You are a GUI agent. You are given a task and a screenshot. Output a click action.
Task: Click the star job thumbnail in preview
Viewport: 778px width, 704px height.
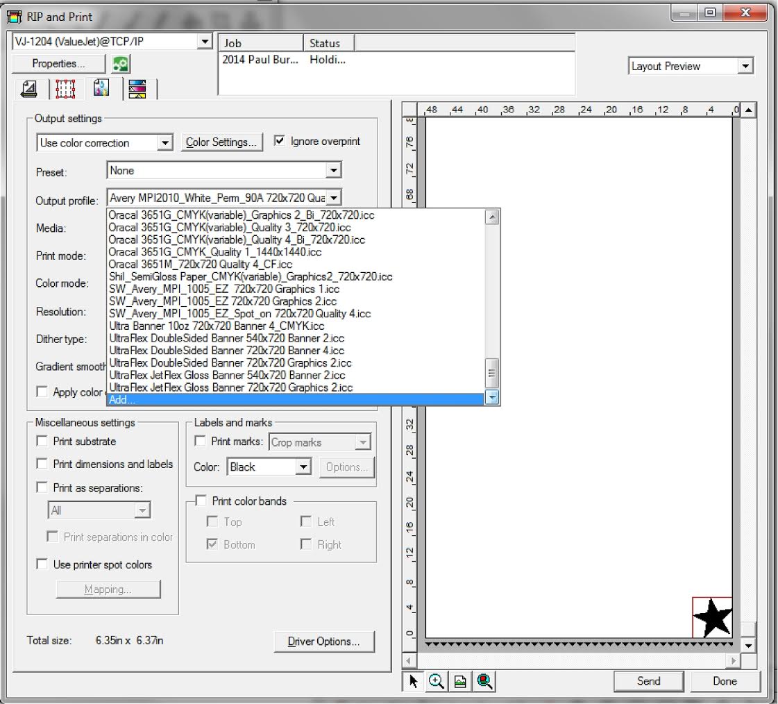712,617
